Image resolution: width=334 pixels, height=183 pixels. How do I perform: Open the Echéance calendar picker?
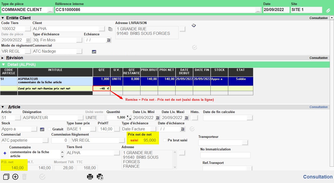click(x=109, y=40)
